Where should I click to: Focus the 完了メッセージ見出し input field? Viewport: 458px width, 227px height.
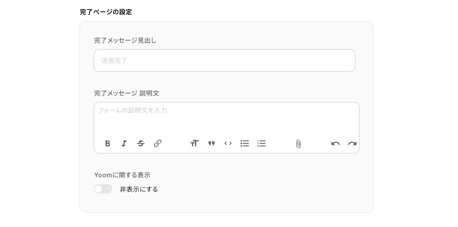[x=224, y=61]
